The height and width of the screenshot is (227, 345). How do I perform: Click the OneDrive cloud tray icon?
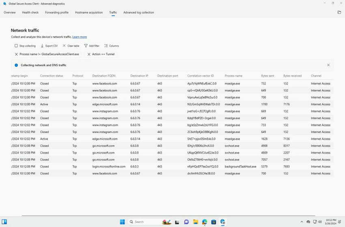point(308,222)
